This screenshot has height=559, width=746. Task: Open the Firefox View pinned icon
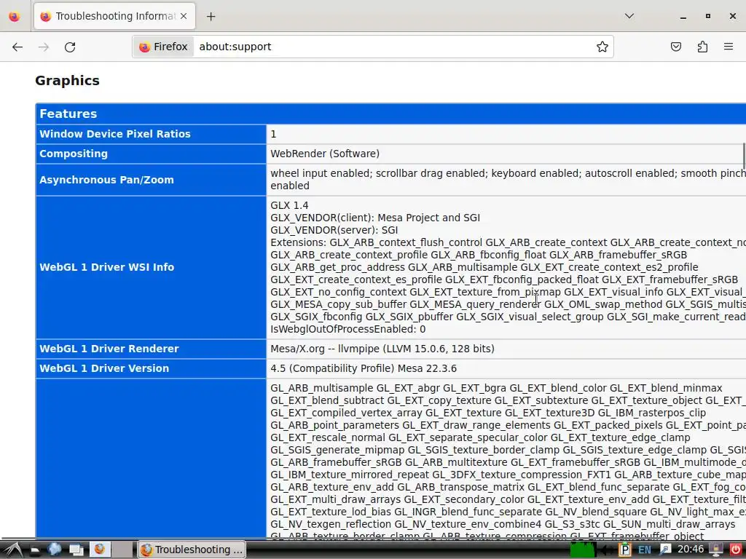(x=15, y=16)
